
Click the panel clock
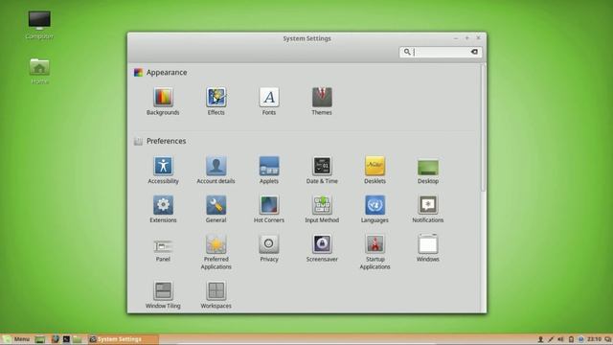tap(594, 339)
